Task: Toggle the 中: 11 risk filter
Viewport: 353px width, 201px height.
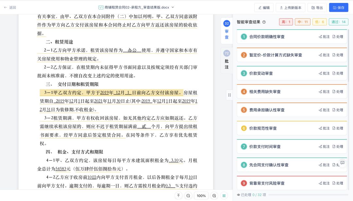Action: (303, 22)
